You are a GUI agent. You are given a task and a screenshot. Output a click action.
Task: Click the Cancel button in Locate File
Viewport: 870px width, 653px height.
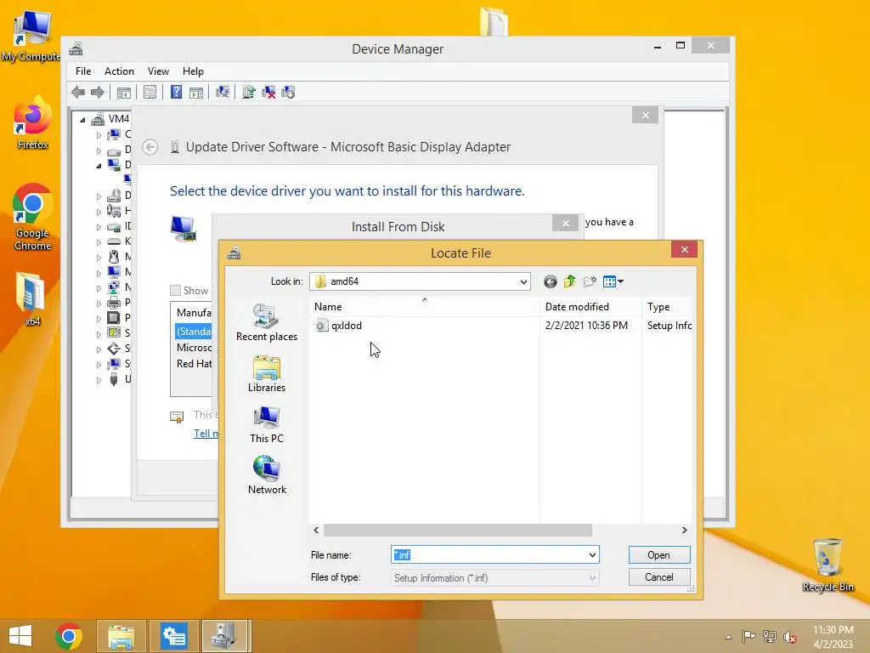pos(659,577)
